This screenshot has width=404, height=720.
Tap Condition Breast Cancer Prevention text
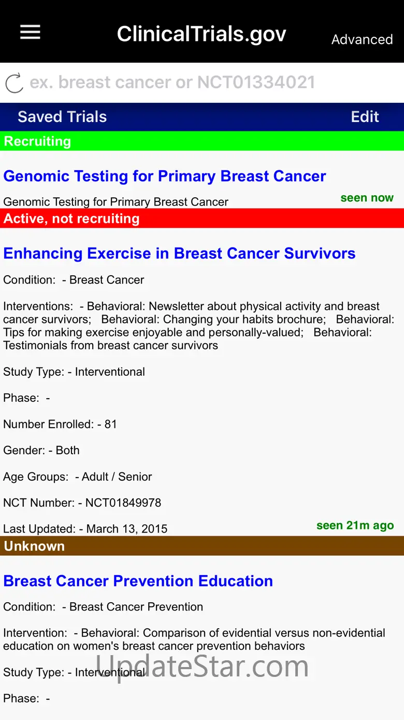tap(103, 607)
